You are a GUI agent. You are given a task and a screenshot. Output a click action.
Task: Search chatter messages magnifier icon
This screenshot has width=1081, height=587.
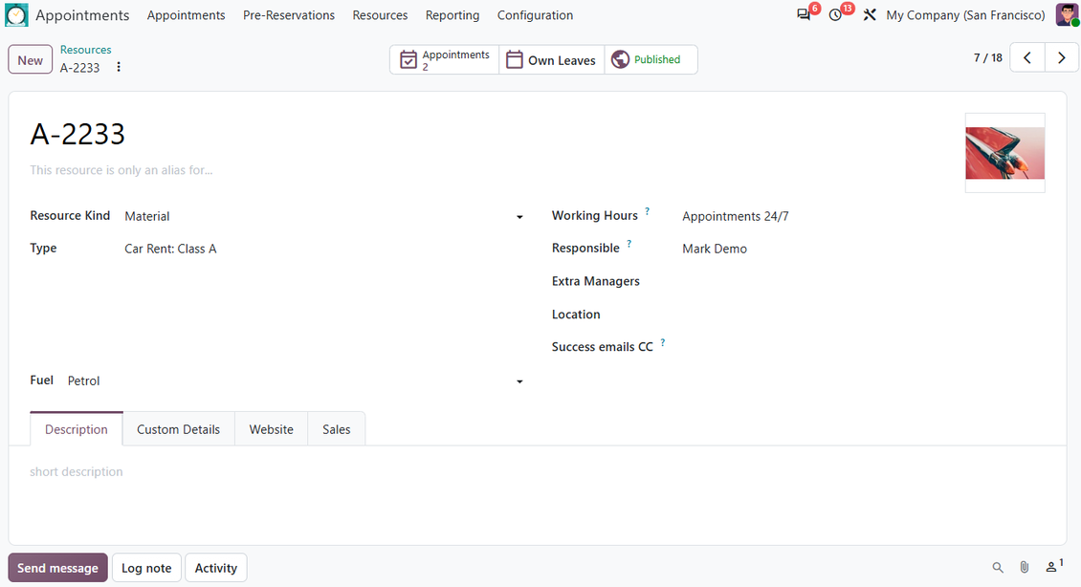coord(998,567)
